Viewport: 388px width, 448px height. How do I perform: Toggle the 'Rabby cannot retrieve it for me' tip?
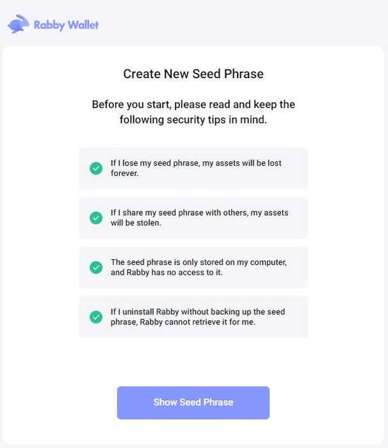click(193, 317)
